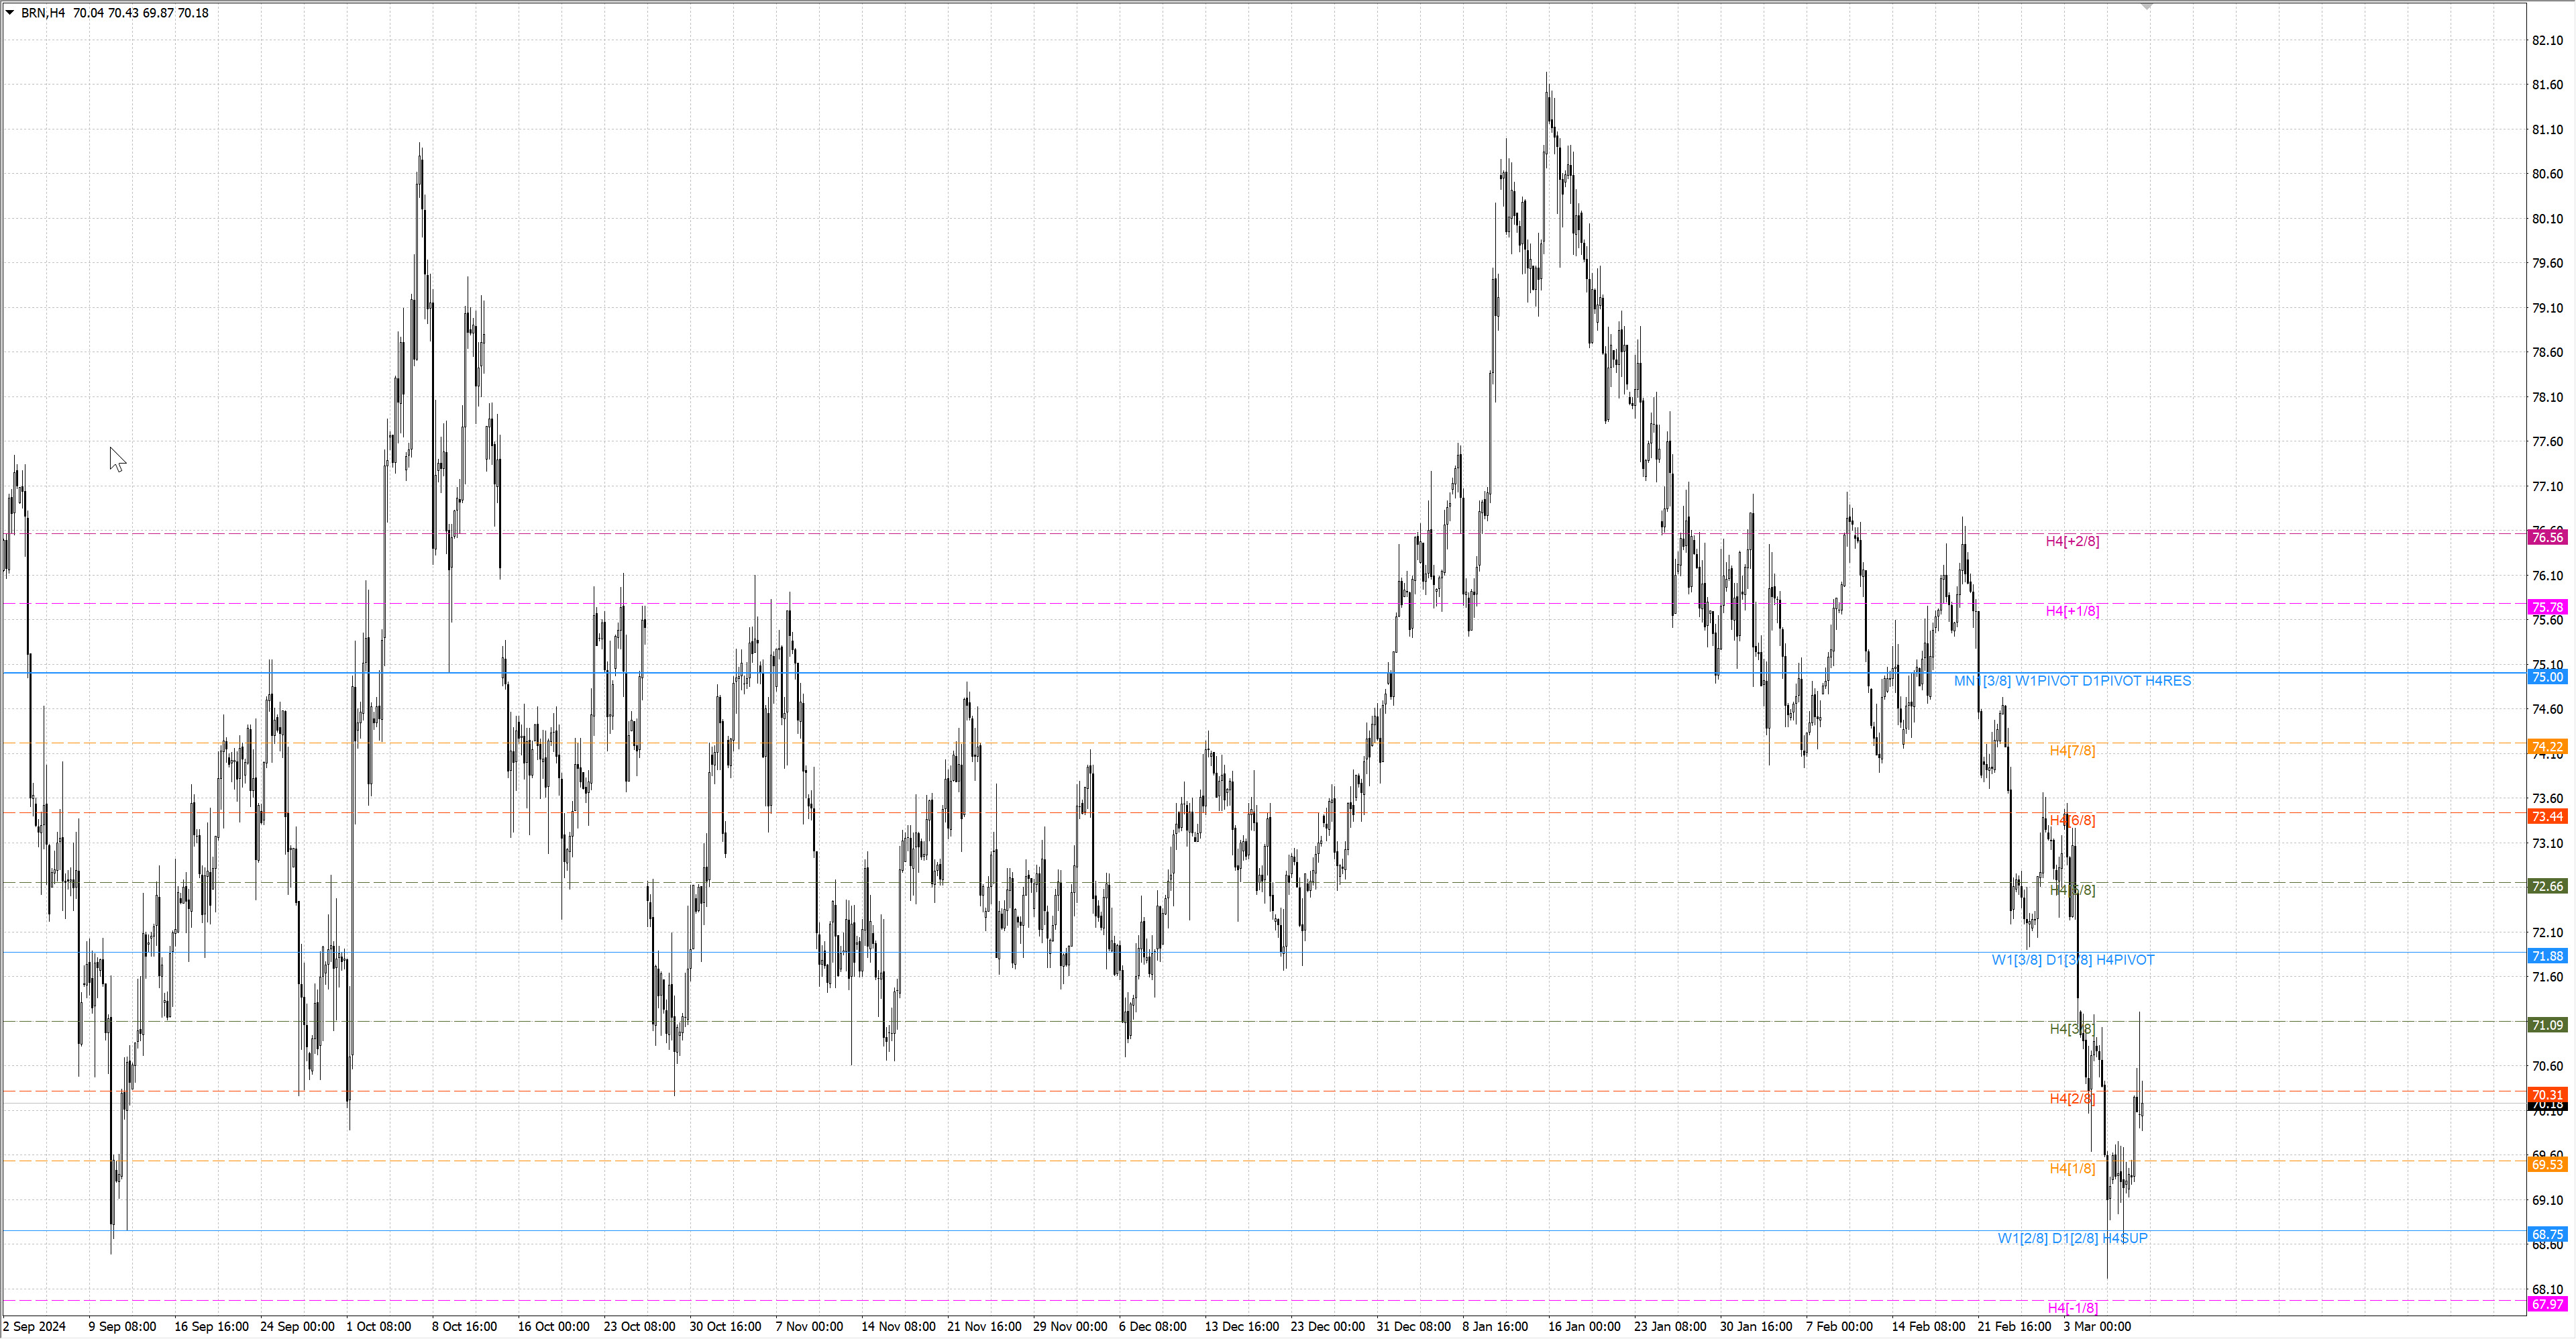
Task: Click the H4[1/8] orange level label
Action: click(x=2072, y=1168)
